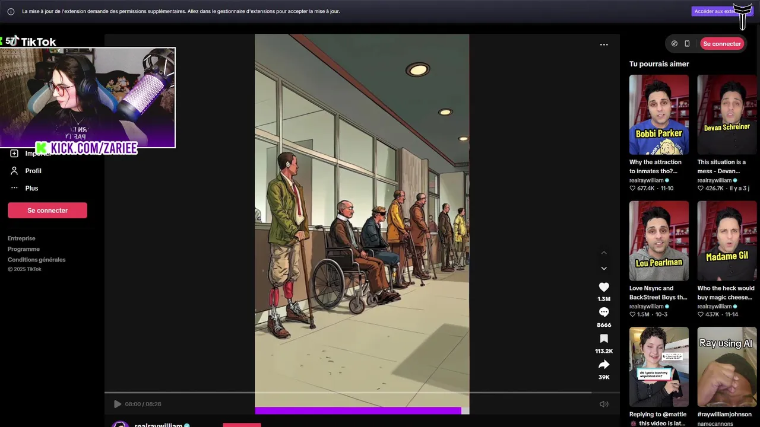
Task: Share the video using the arrow icon
Action: pos(604,364)
